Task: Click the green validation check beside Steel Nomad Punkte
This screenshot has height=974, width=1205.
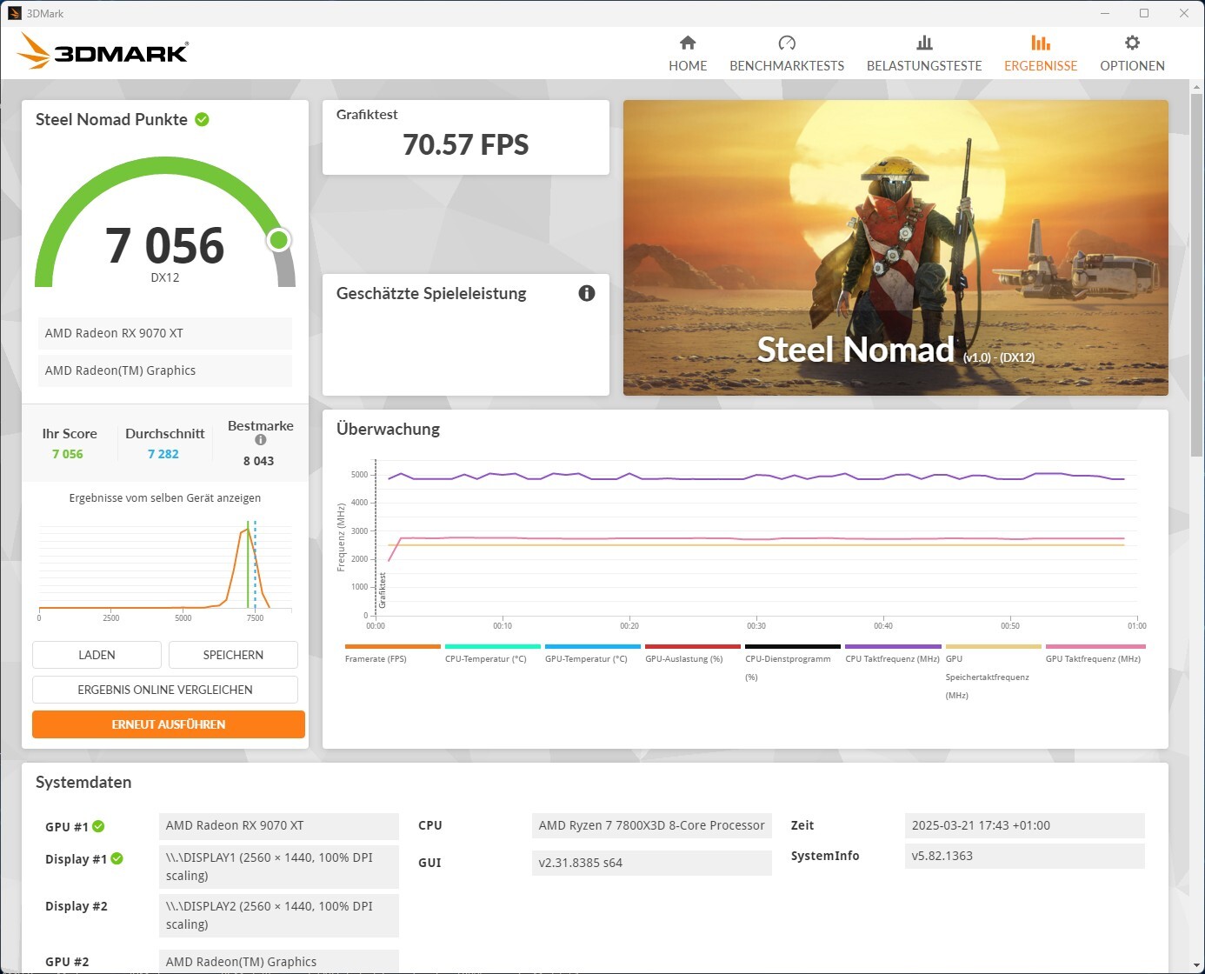Action: coord(202,119)
